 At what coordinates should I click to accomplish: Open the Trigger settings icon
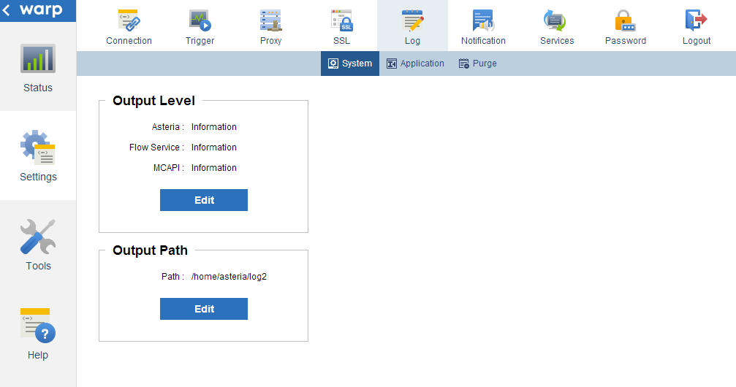coord(200,20)
